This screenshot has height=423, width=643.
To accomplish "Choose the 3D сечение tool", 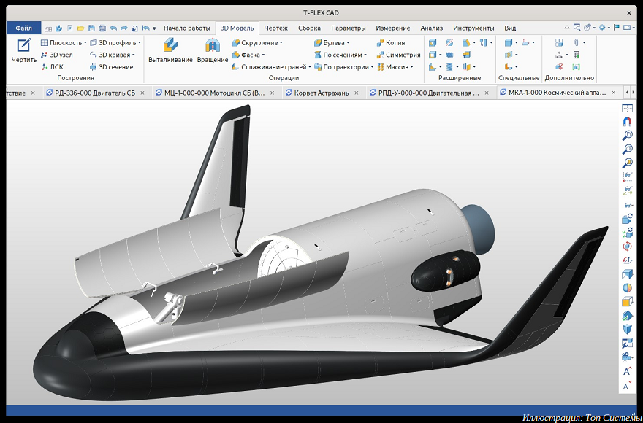I will coord(112,67).
